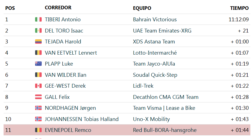Click the Mexican flag beside DEL TORO Isaac
This screenshot has width=252, height=139.
pyautogui.click(x=38, y=31)
